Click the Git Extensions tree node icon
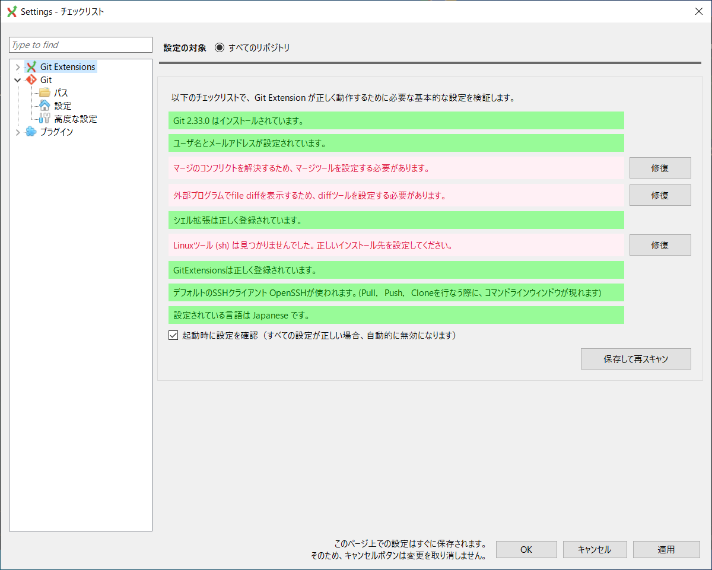Viewport: 712px width, 570px height. click(x=31, y=67)
